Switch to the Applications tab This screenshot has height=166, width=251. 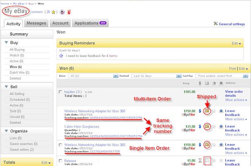tap(90, 23)
